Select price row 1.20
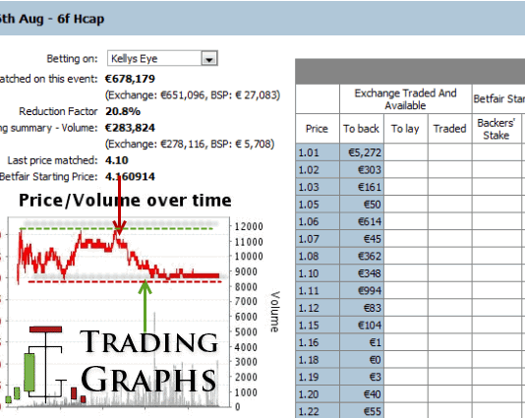The width and height of the screenshot is (525, 418). coord(318,394)
